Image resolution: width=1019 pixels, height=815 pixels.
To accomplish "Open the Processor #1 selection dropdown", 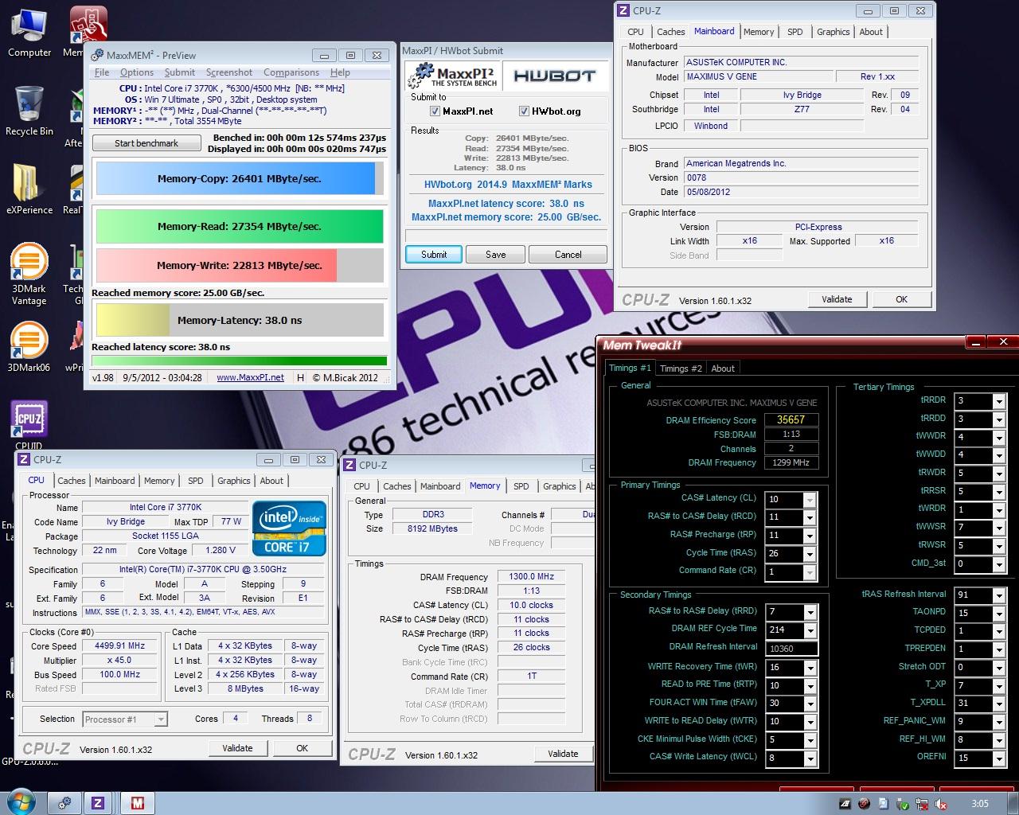I will coord(161,719).
